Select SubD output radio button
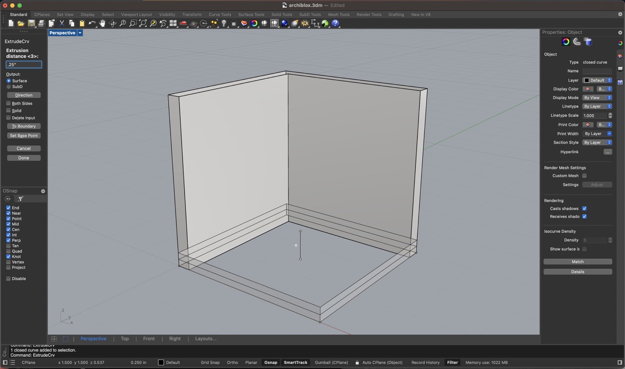 click(9, 86)
